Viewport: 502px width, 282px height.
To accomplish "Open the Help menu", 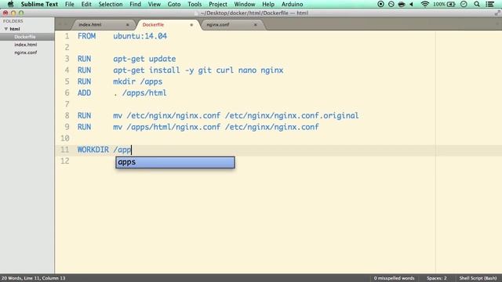I will 268,4.
